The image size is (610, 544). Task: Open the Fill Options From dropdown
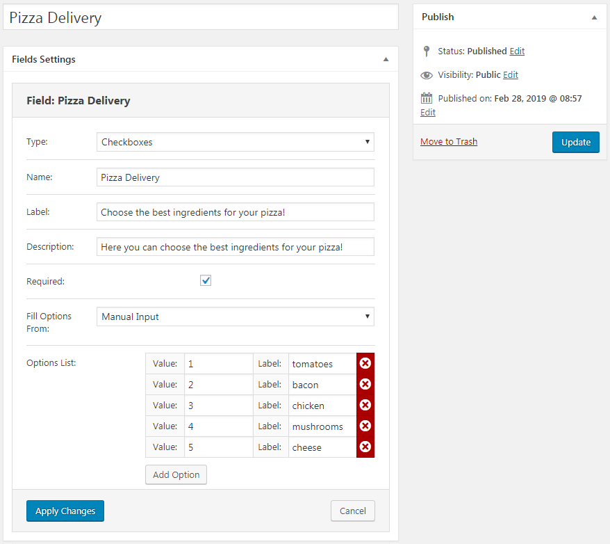coord(236,317)
